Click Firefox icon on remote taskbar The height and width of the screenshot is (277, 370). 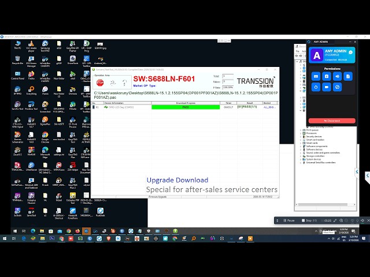point(77,231)
